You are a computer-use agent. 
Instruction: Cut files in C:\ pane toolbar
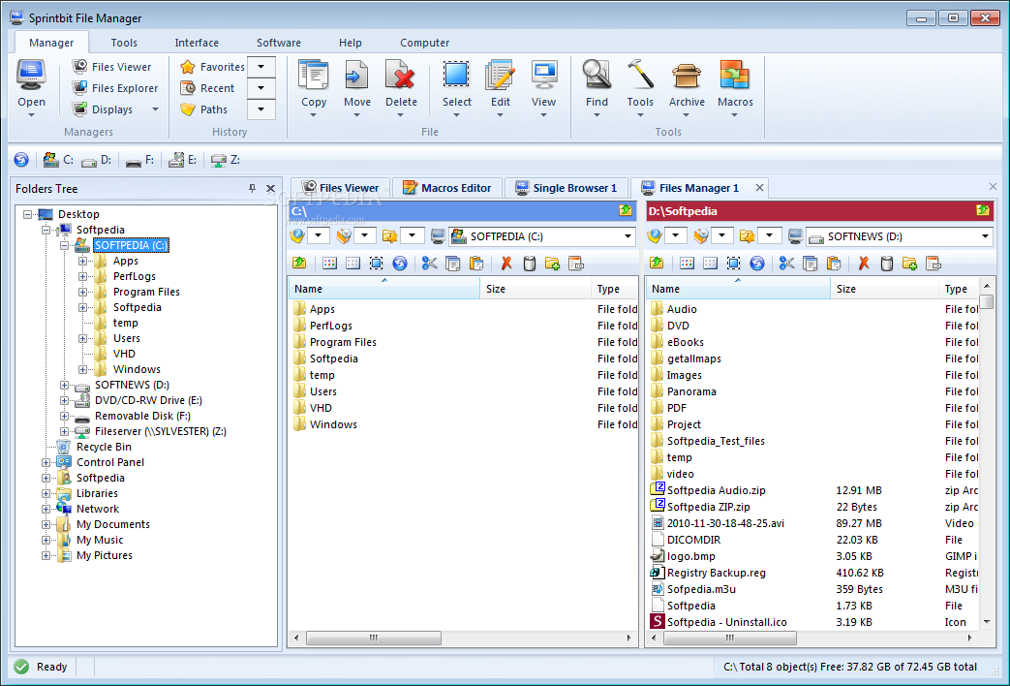click(x=429, y=263)
